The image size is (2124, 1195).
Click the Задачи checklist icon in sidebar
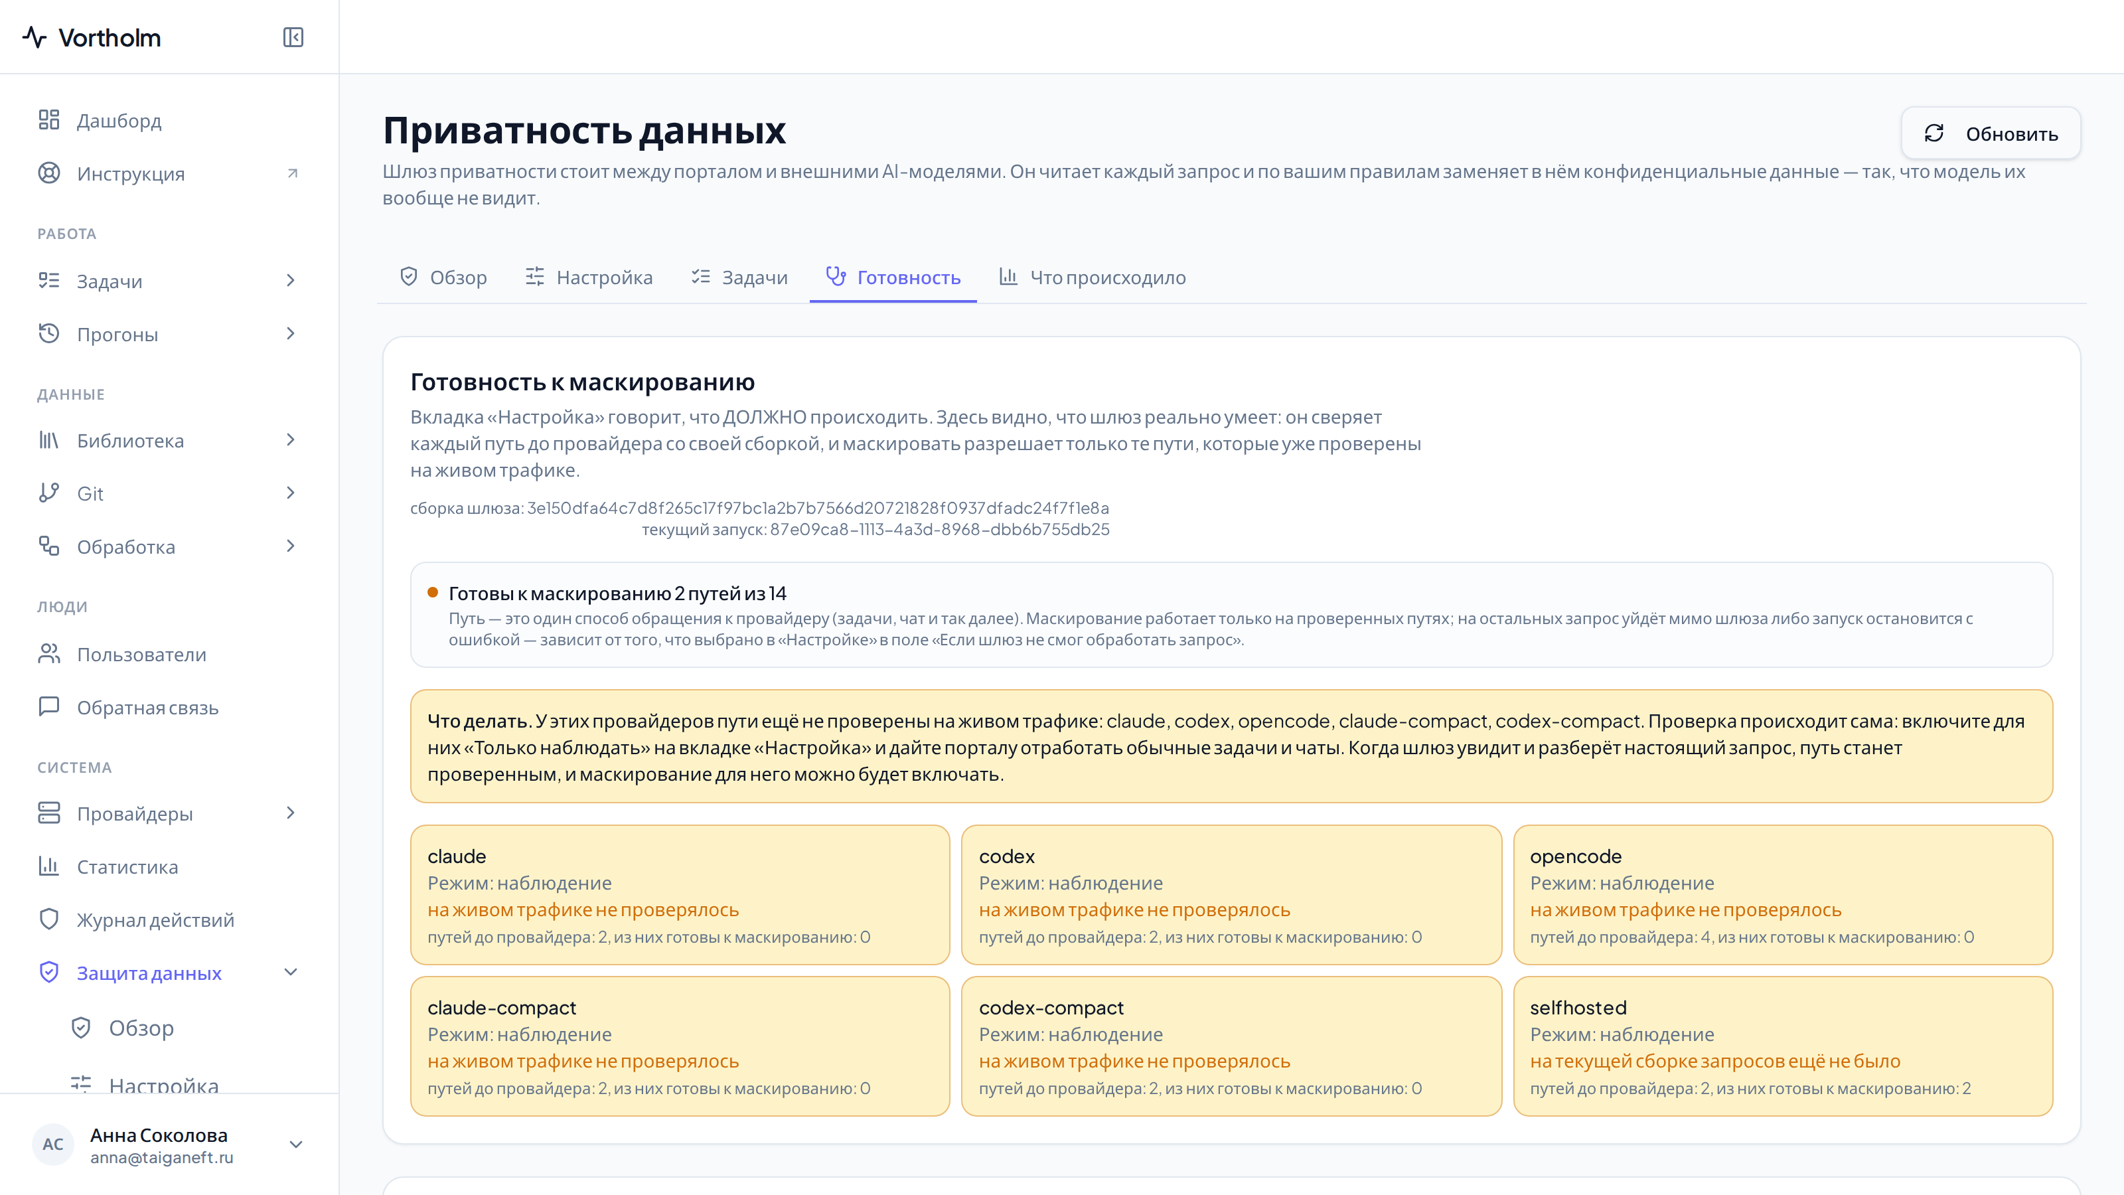(48, 280)
